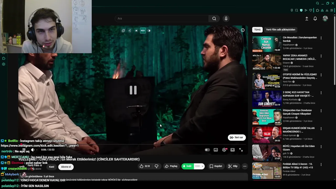
Task: Click the Abone ol subscribe button
Action: click(x=66, y=167)
